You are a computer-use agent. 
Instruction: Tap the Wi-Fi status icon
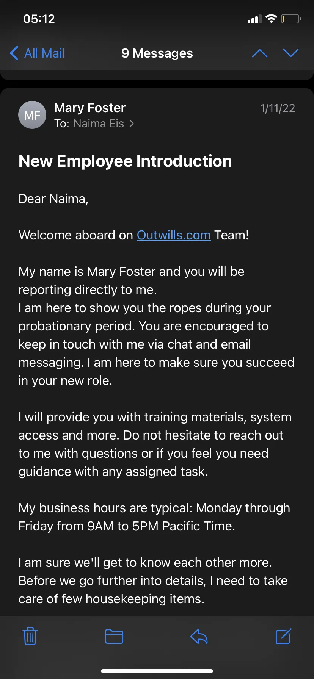271,19
